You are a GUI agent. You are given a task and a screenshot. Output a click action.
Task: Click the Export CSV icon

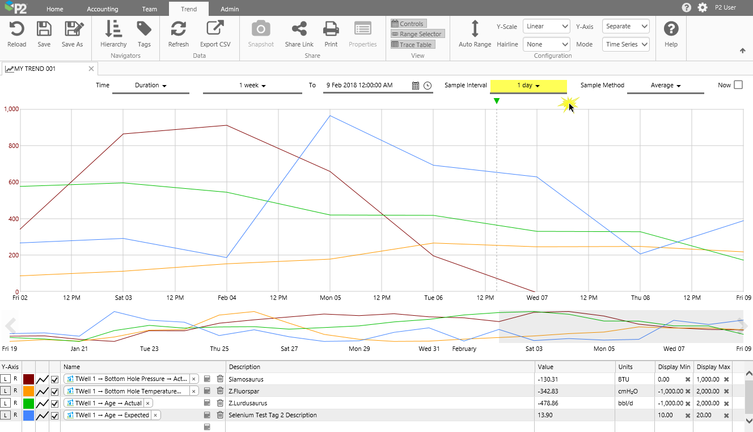coord(215,29)
